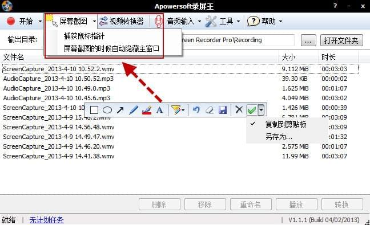Viewport: 370px width, 225px height.
Task: Open the 无计划任务 link
Action: [x=46, y=220]
